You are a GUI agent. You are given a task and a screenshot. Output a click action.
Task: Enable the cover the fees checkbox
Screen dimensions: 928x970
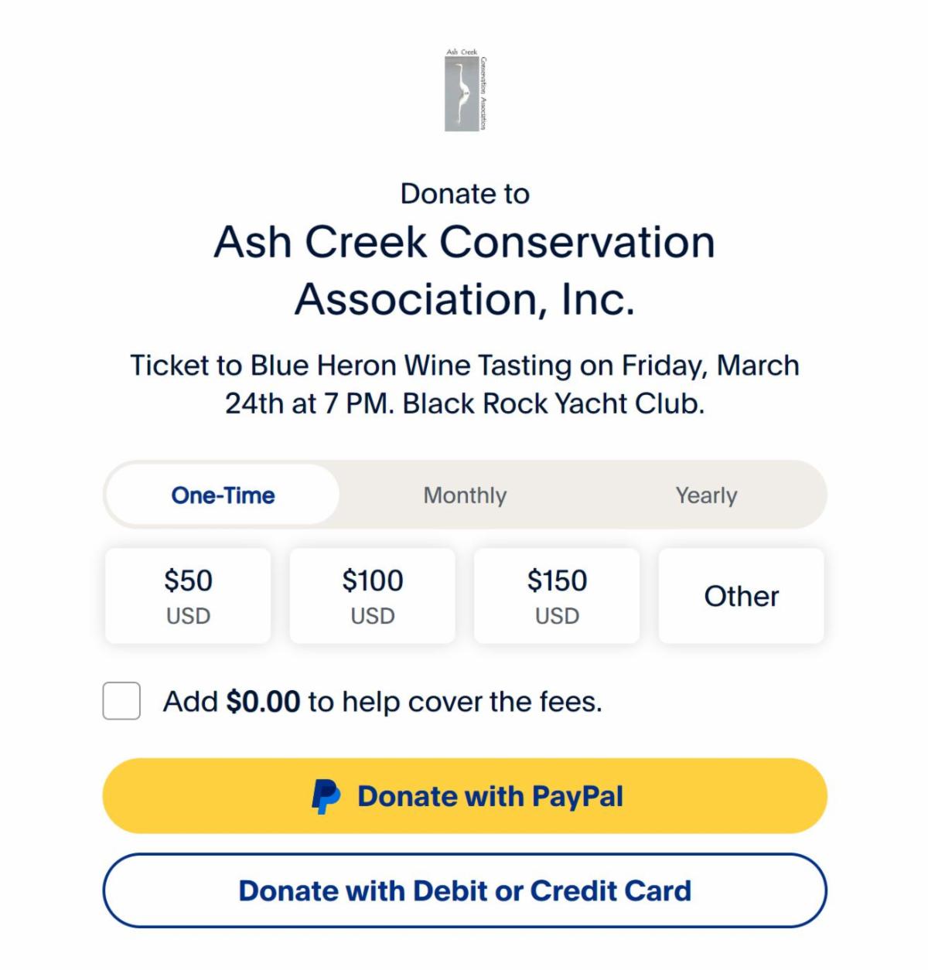[121, 701]
